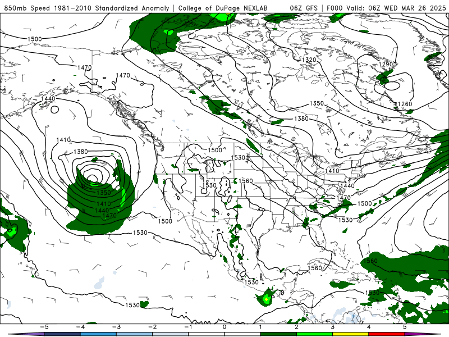Pick the dark navy swatch in color bar
The height and width of the screenshot is (337, 449).
point(62,334)
